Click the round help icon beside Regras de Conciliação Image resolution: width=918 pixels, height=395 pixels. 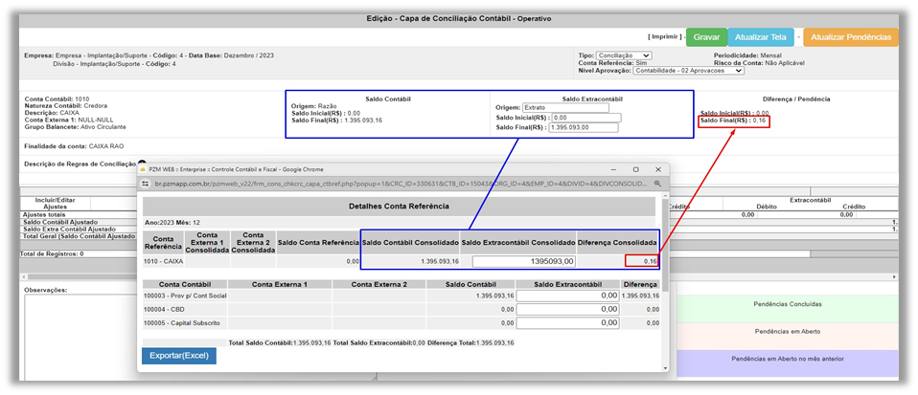click(x=142, y=164)
